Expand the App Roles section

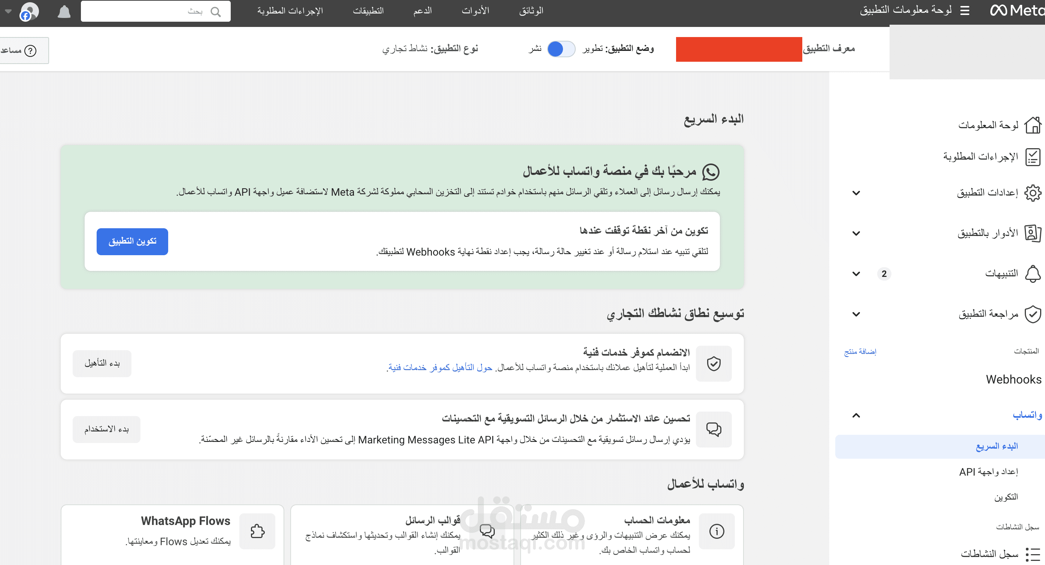[856, 233]
